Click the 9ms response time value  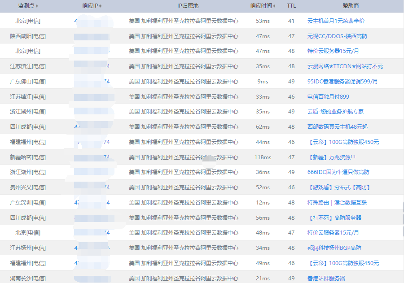point(263,81)
